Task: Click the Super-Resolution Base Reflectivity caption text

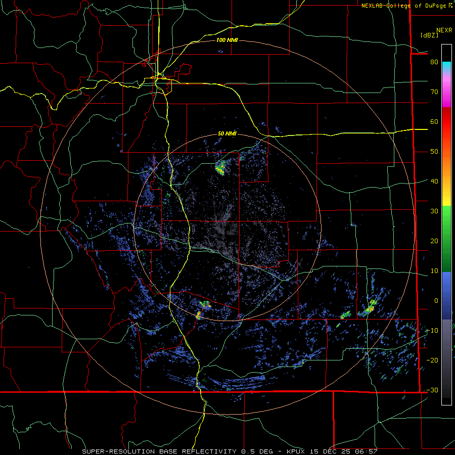Action: point(230,451)
